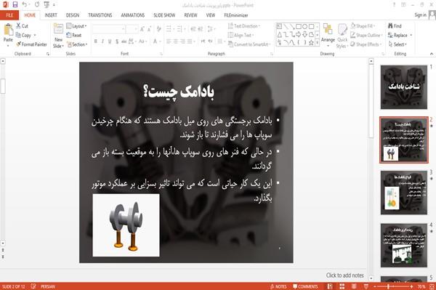This screenshot has width=436, height=290.
Task: Open Shape Fill dropdown
Action: pyautogui.click(x=363, y=26)
